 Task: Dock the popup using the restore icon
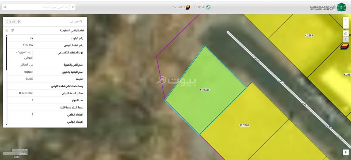click(x=12, y=31)
